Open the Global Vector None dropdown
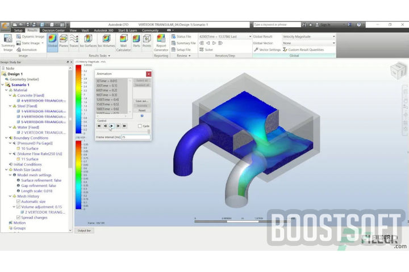The height and width of the screenshot is (272, 409). [x=333, y=43]
